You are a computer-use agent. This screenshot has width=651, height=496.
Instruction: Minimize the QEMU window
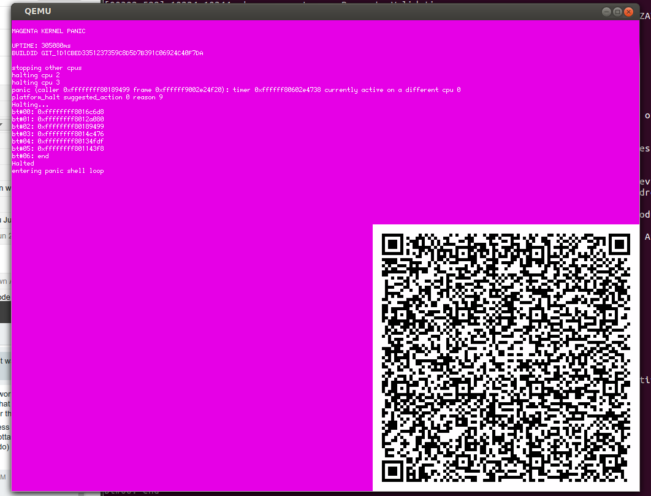pos(606,12)
